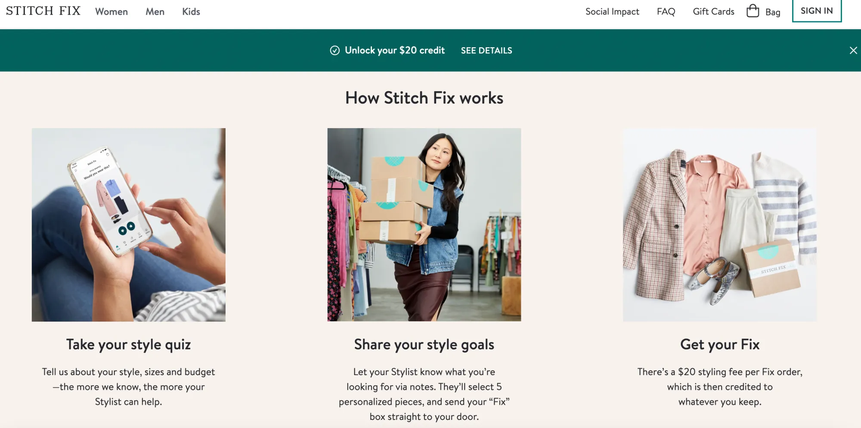Open the Men menu

(x=155, y=12)
